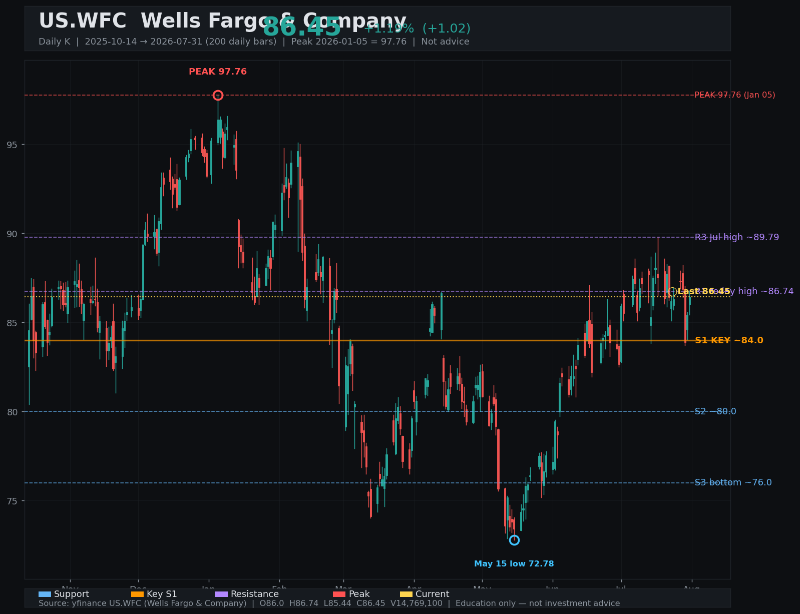
Task: Click the 'S3 bottom ~76.0' label
Action: (733, 482)
